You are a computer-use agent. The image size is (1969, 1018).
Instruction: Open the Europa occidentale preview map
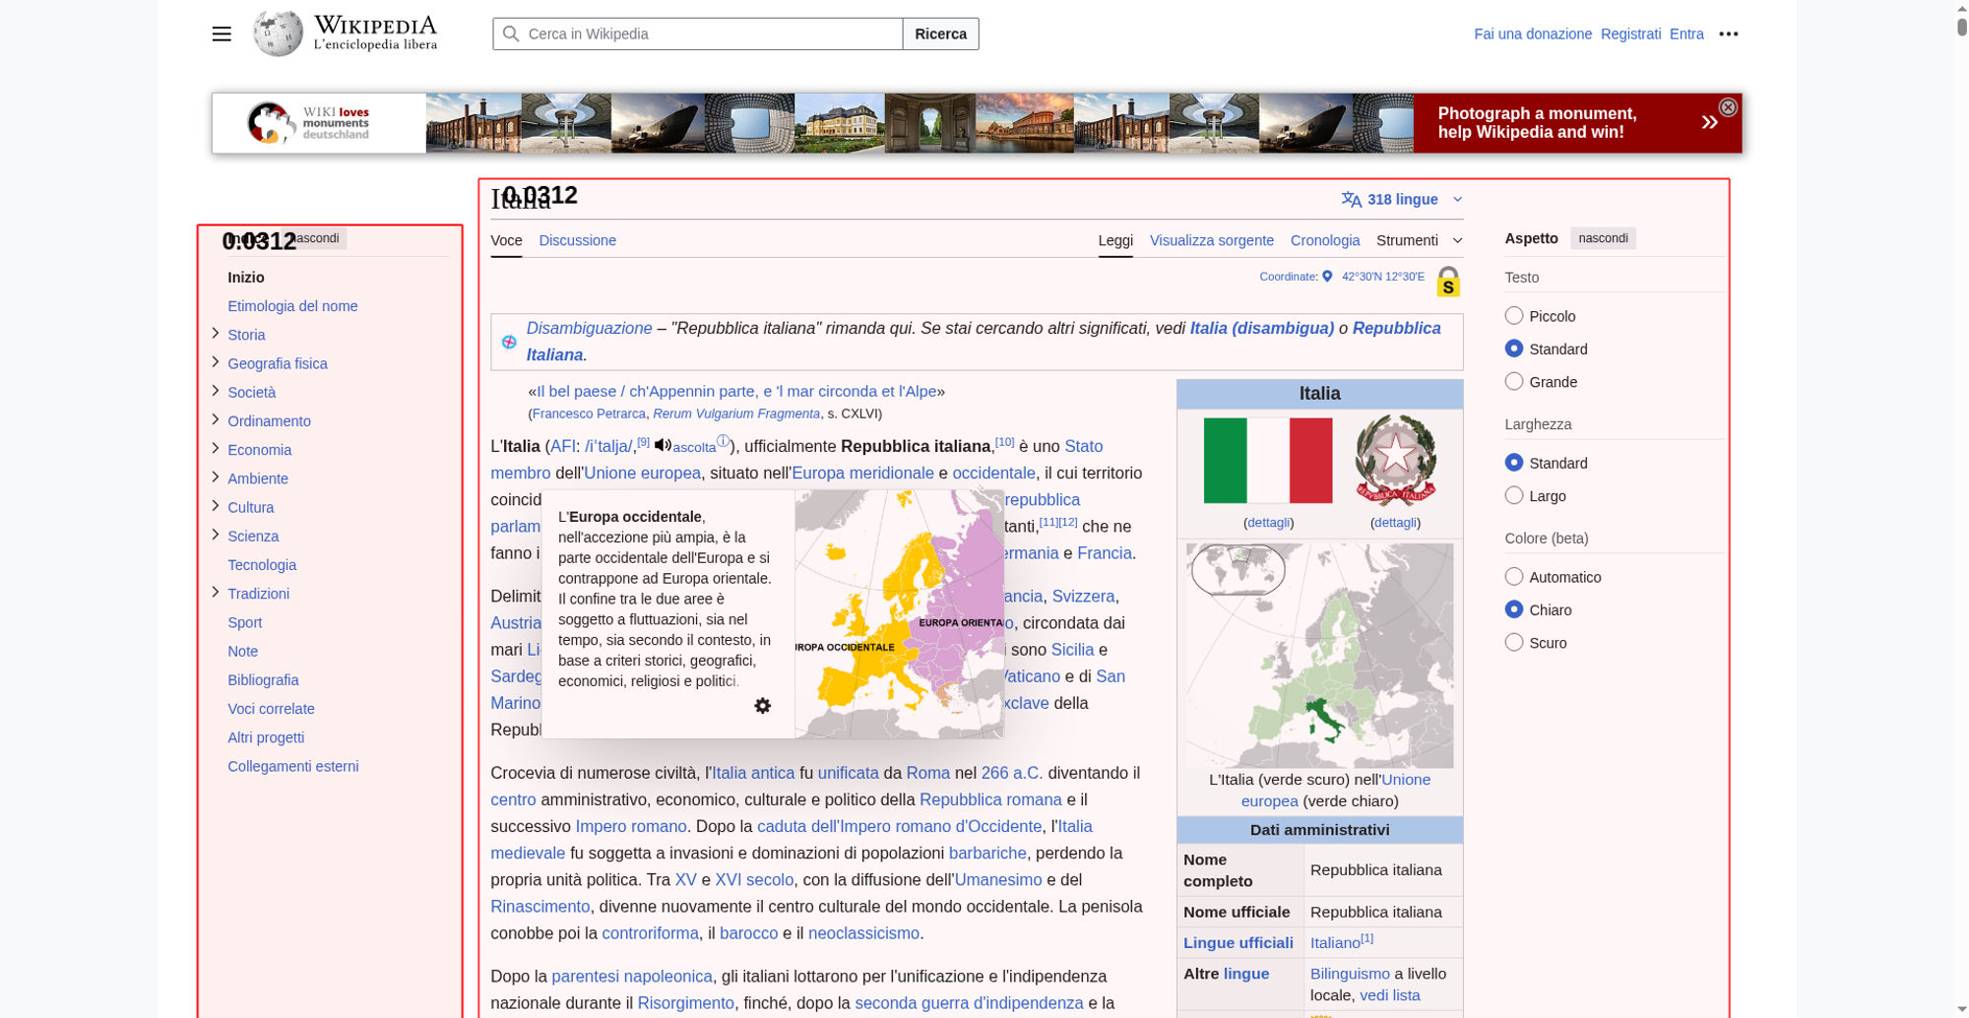point(899,614)
